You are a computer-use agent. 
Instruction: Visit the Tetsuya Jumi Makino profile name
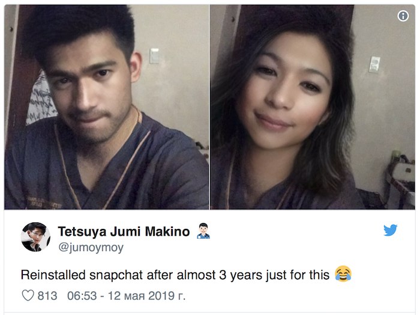pyautogui.click(x=124, y=231)
